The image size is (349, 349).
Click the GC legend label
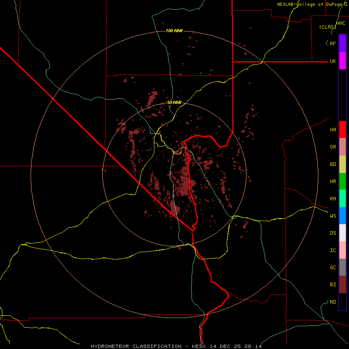tap(333, 268)
